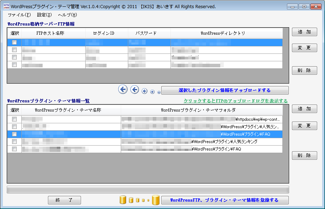
Task: Tick the checkbox for the 人気ランキング plugin row
Action: pos(14,142)
